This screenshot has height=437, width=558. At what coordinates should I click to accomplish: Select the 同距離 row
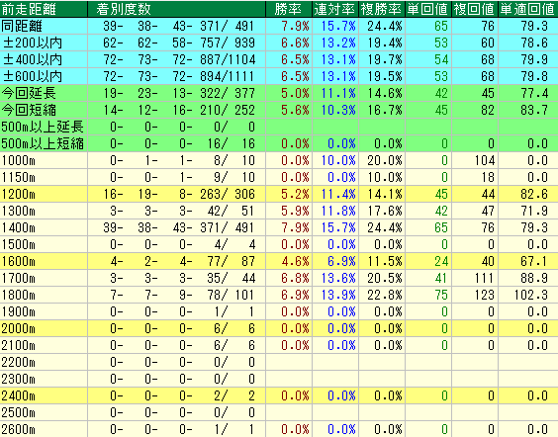tap(279, 26)
